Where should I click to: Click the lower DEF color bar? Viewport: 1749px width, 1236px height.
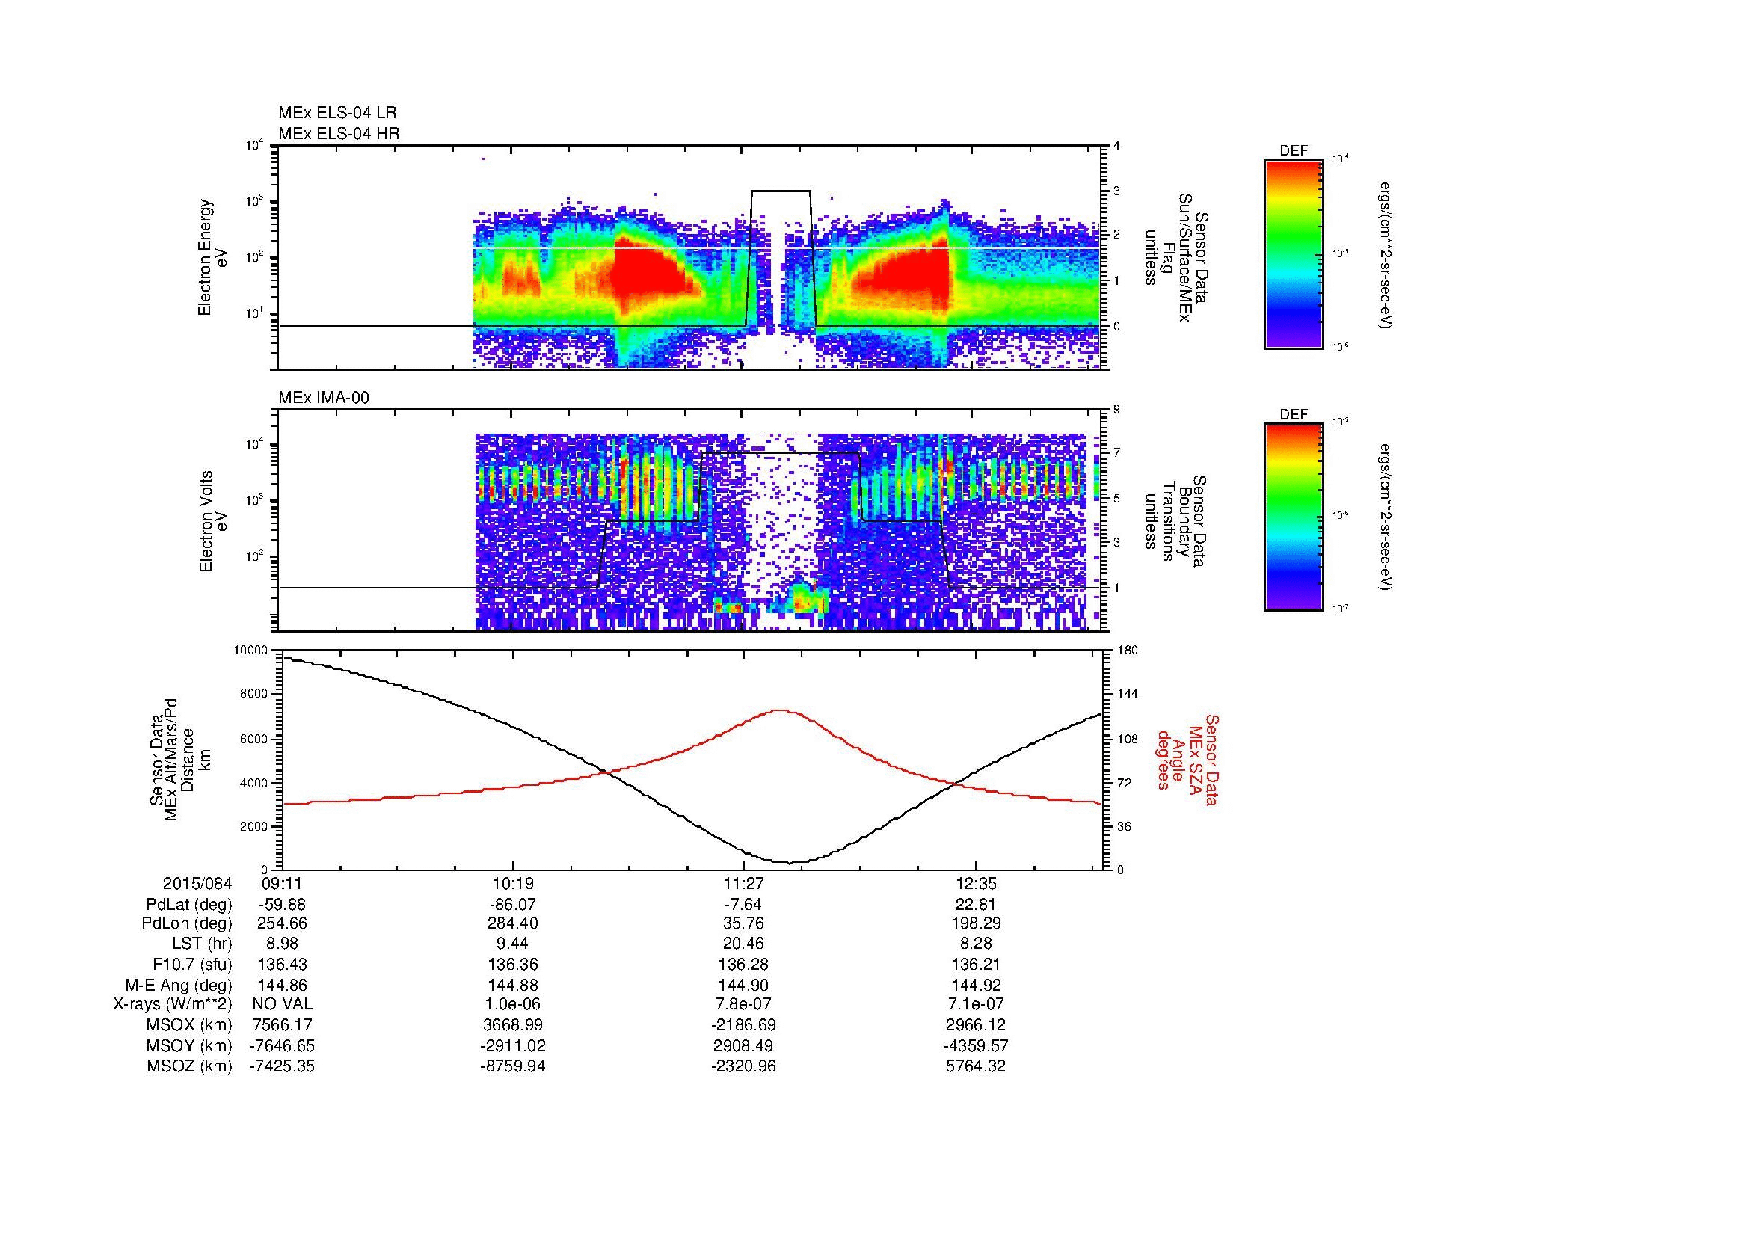pyautogui.click(x=1294, y=517)
